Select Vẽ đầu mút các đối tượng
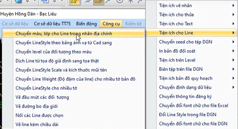The height and width of the screenshot is (129, 238). (x=73, y=97)
